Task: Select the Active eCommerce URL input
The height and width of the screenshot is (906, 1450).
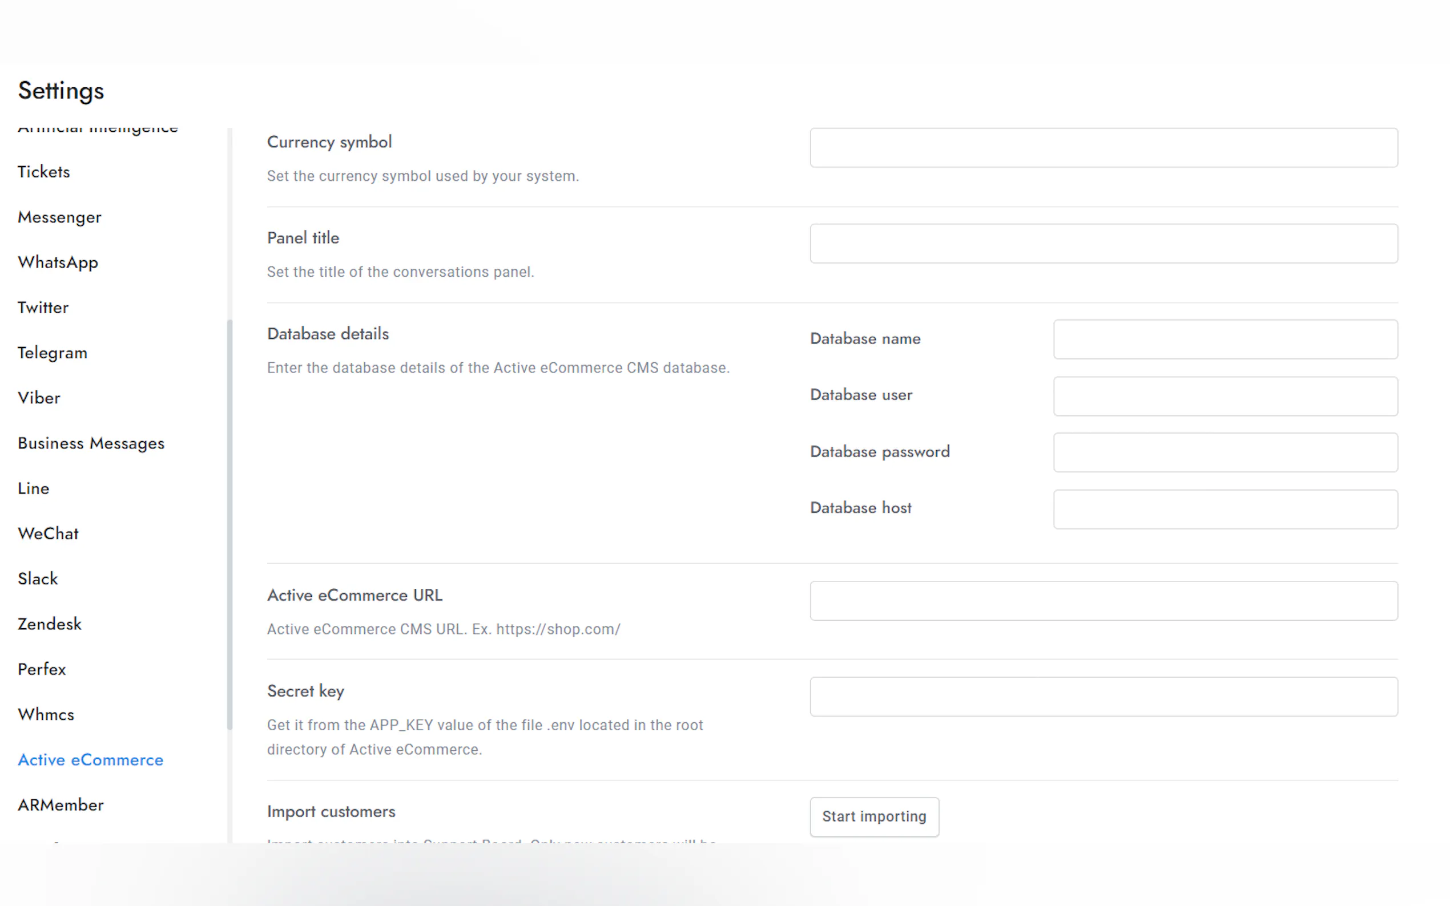Action: pos(1103,600)
